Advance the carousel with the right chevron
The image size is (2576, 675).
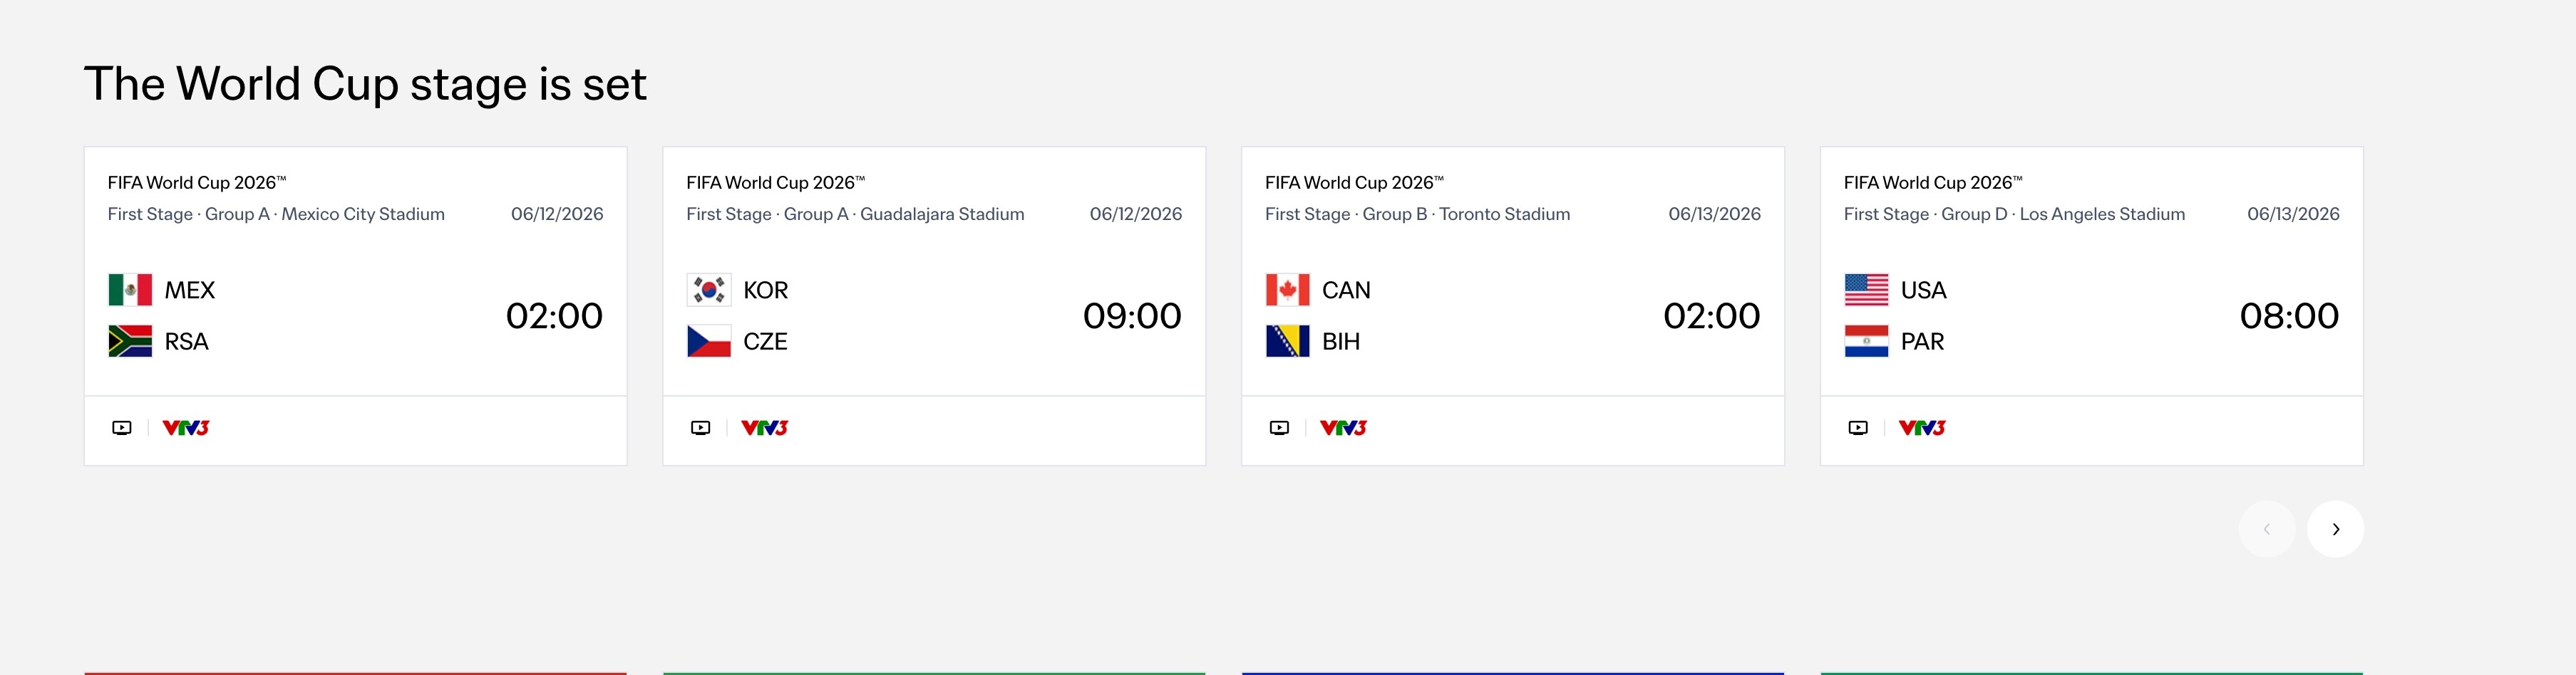tap(2335, 529)
